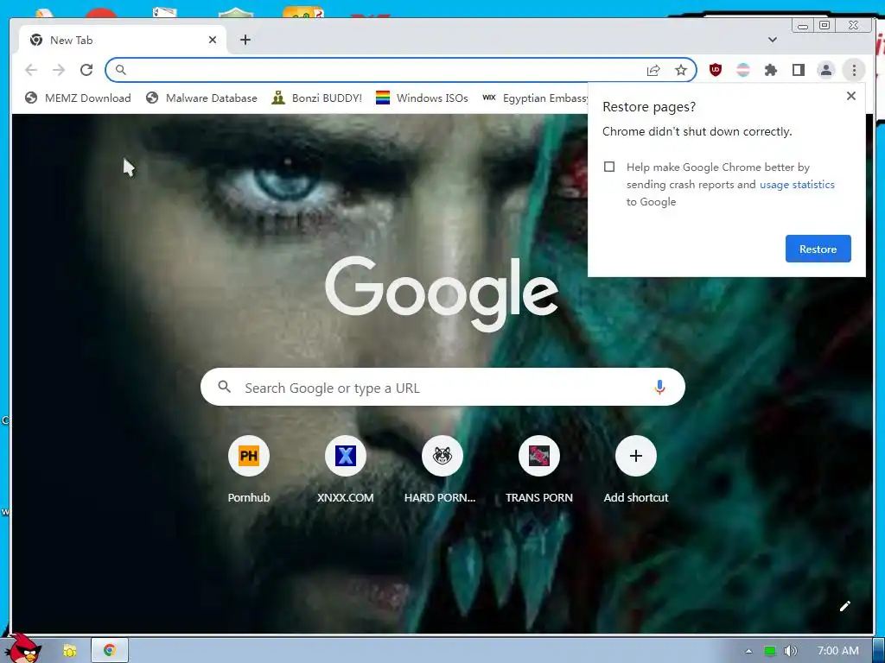This screenshot has width=885, height=663.
Task: Reload the page
Action: tap(86, 70)
